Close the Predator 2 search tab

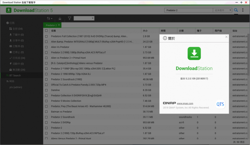[59, 25]
